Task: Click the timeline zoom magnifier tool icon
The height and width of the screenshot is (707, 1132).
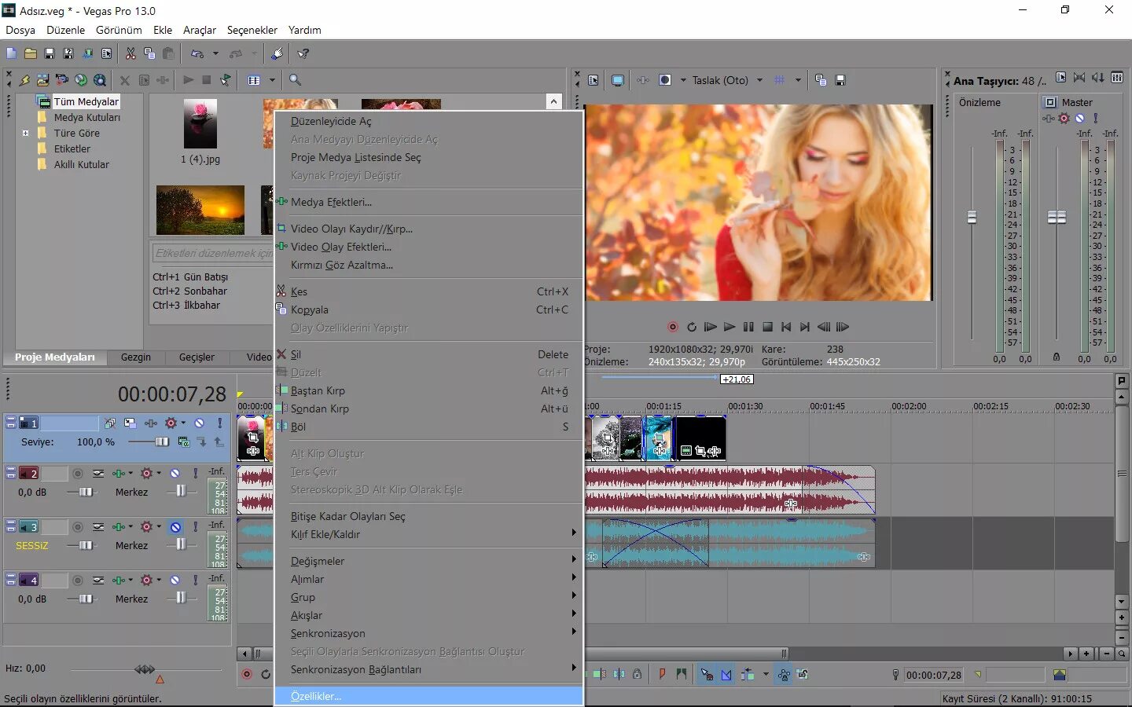Action: pos(294,79)
